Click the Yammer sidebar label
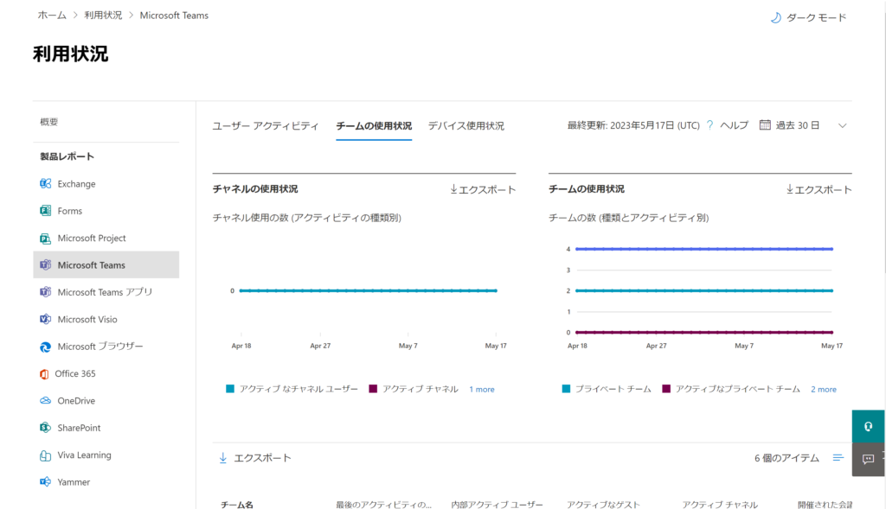Viewport: 886px width, 509px height. click(74, 482)
